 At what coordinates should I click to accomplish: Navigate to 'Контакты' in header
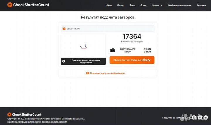click(157, 5)
